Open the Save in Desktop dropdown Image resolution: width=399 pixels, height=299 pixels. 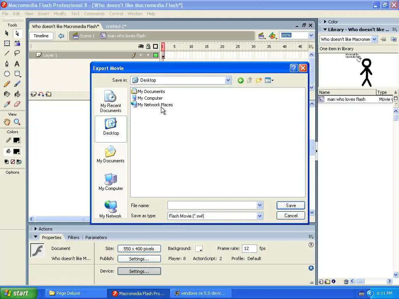coord(228,80)
